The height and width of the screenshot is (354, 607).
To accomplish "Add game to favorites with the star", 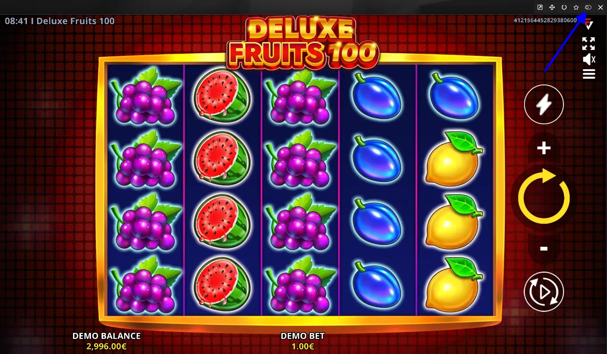I will [x=576, y=7].
